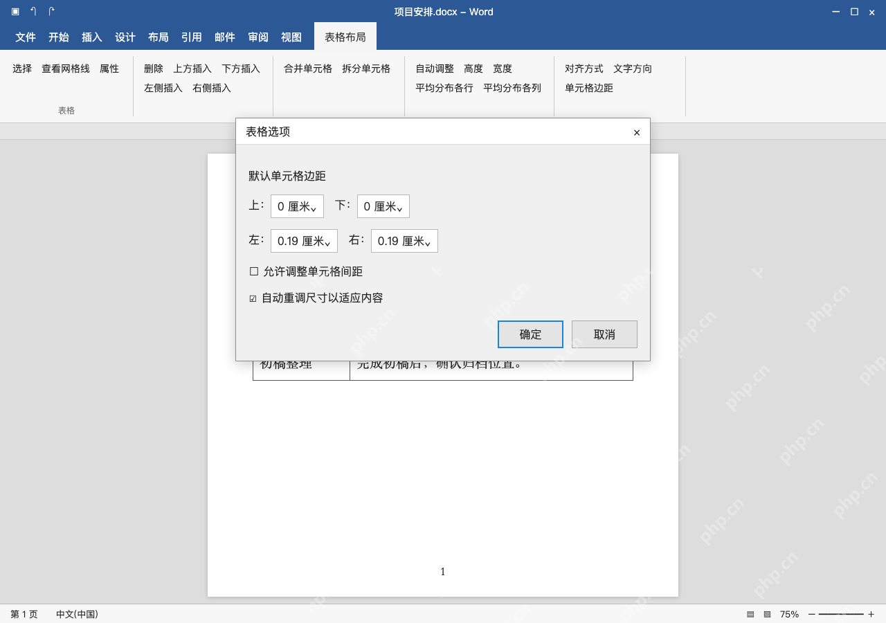Click 中文(中国) language in status bar
This screenshot has width=886, height=623.
point(77,614)
